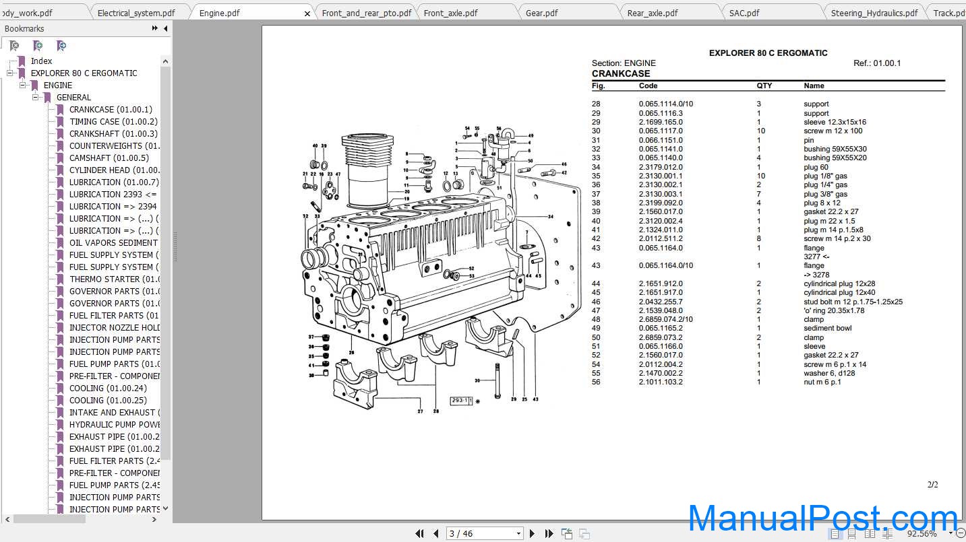Switch to facing pages view mode
Image resolution: width=966 pixels, height=542 pixels.
[870, 533]
